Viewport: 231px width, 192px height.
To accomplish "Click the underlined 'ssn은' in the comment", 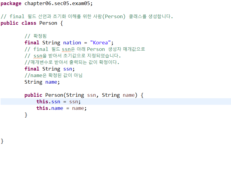I will (68, 49).
